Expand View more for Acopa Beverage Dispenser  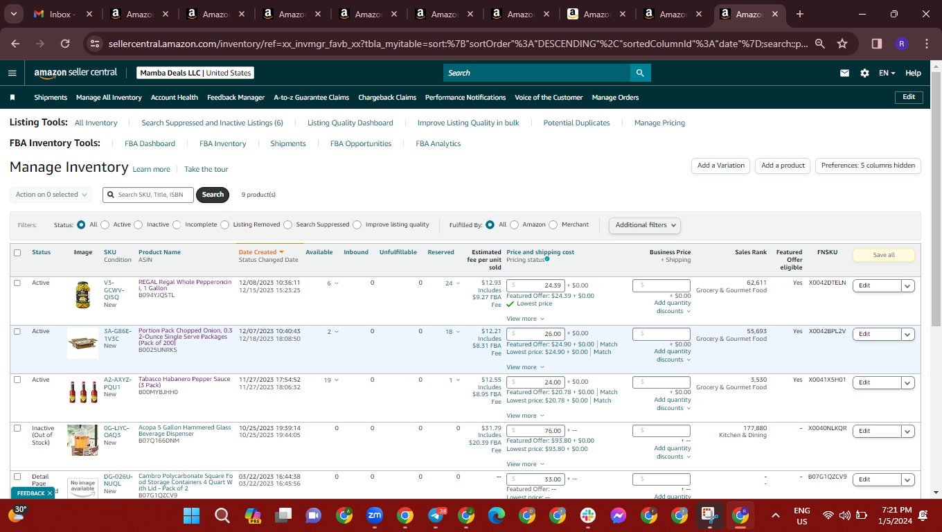[x=525, y=464]
